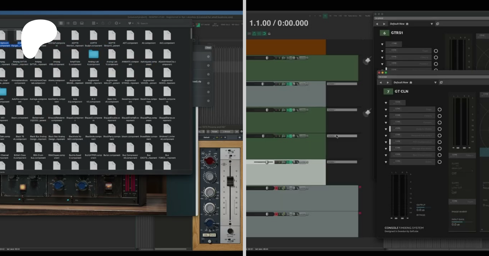Click the lock icon in REAPER toolbar
489x256 pixels.
[269, 34]
